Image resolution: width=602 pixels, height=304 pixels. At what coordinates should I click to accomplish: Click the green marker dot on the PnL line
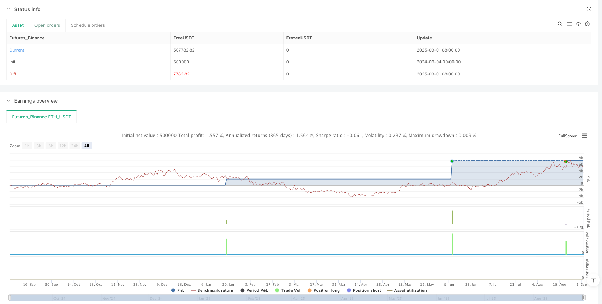[452, 161]
